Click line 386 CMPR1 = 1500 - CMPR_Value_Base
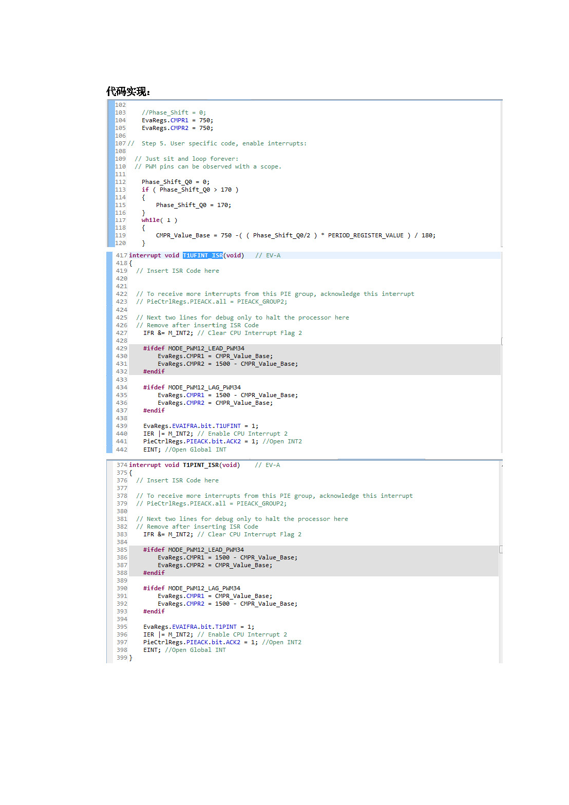The width and height of the screenshot is (569, 805). click(227, 557)
